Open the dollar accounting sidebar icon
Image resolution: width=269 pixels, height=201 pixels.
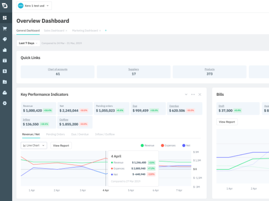[5, 71]
